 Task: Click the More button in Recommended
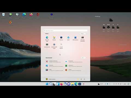point(83,58)
